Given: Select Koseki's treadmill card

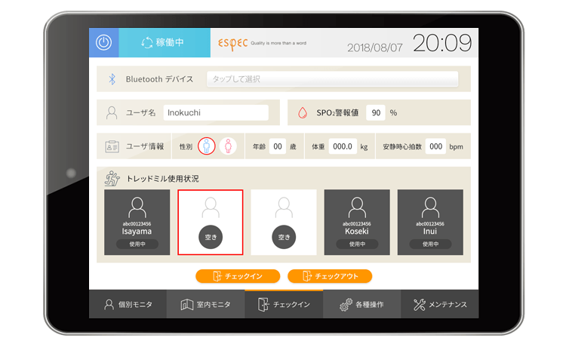Looking at the screenshot, I should 357,222.
